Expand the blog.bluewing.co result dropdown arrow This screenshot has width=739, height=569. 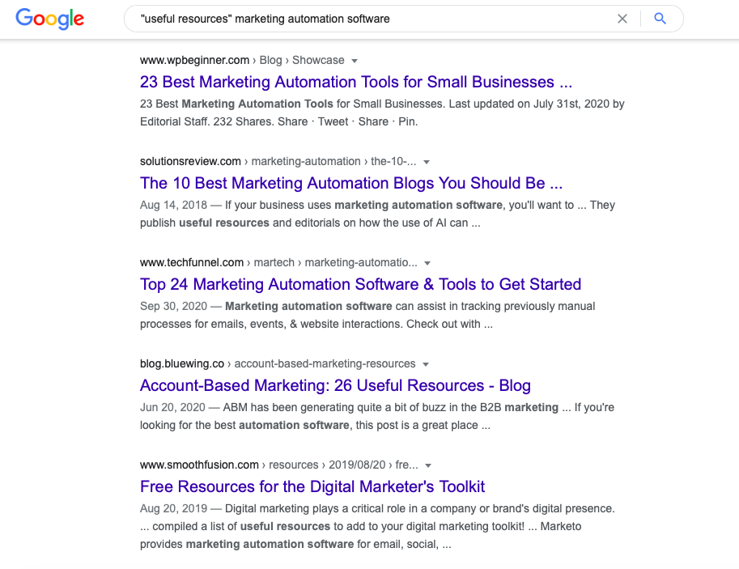click(x=426, y=364)
